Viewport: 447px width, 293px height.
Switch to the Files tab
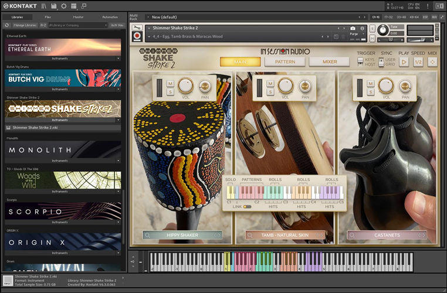point(48,17)
